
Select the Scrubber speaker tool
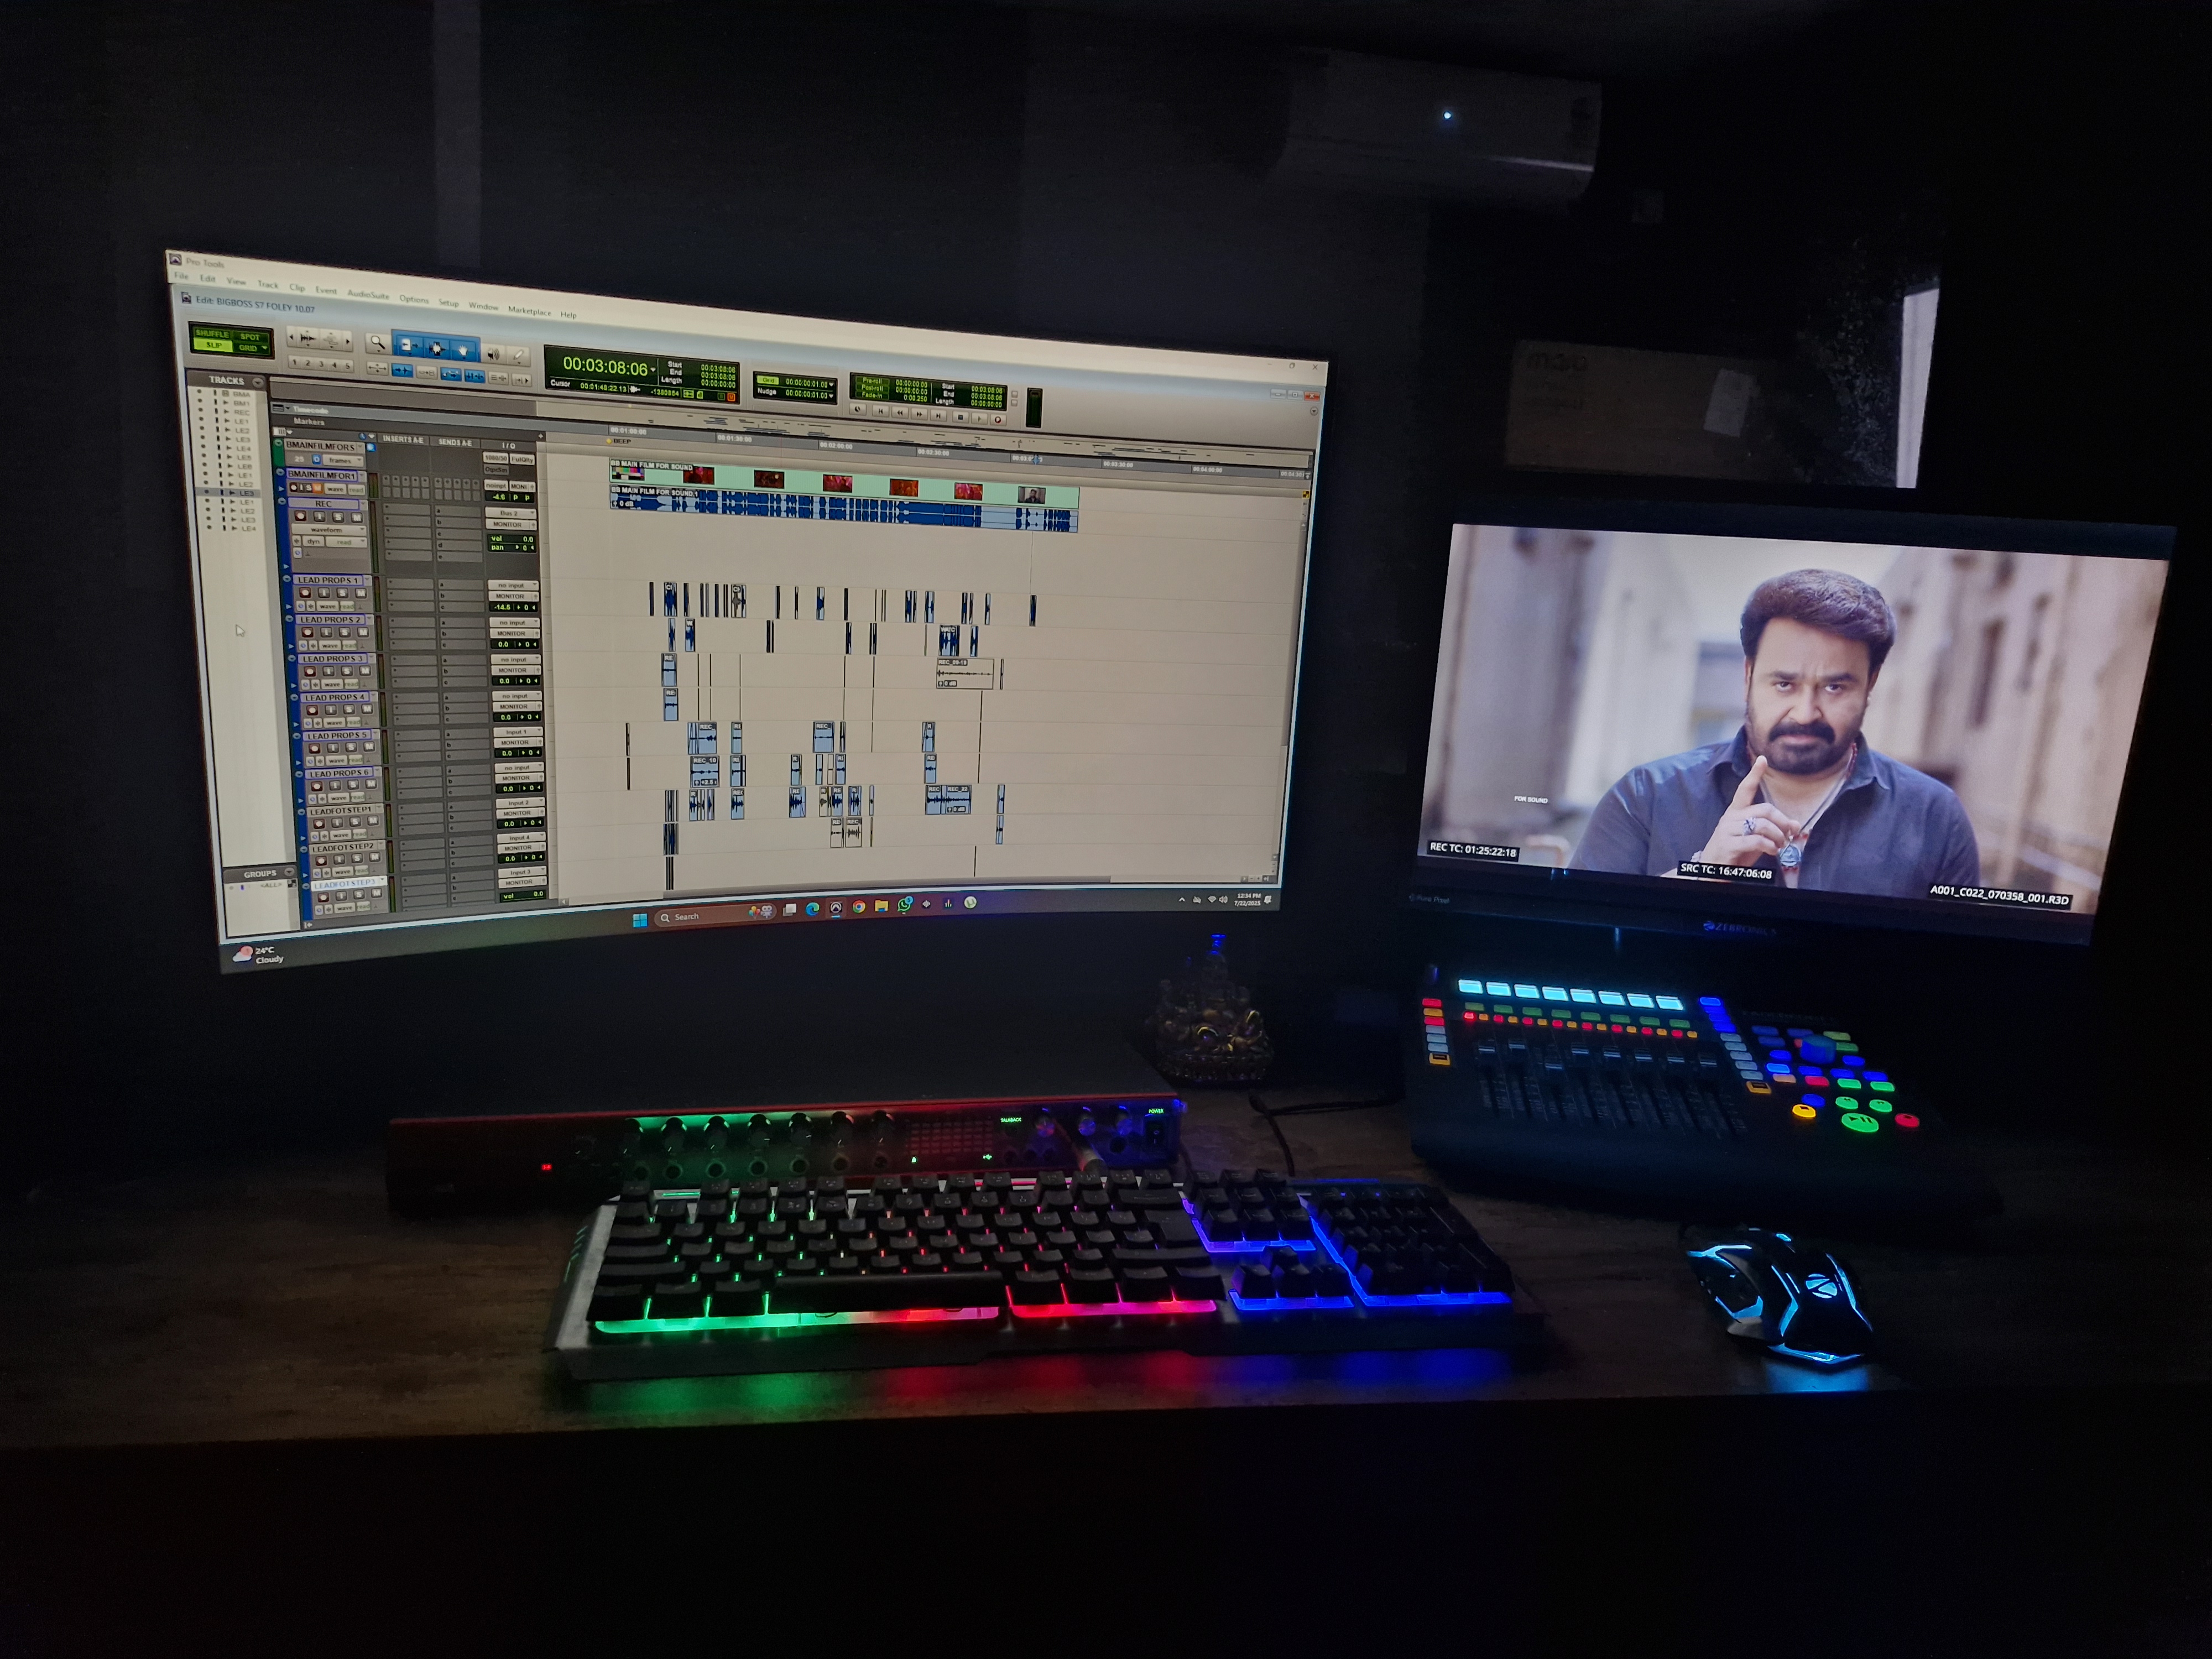click(x=493, y=354)
